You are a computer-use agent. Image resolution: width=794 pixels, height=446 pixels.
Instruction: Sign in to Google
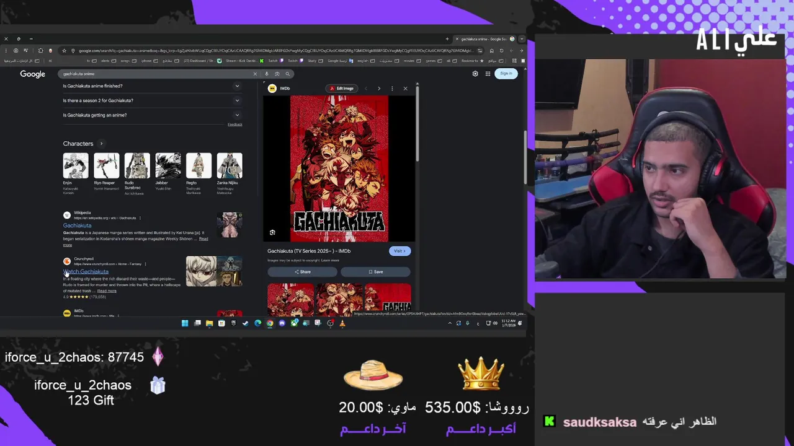506,74
